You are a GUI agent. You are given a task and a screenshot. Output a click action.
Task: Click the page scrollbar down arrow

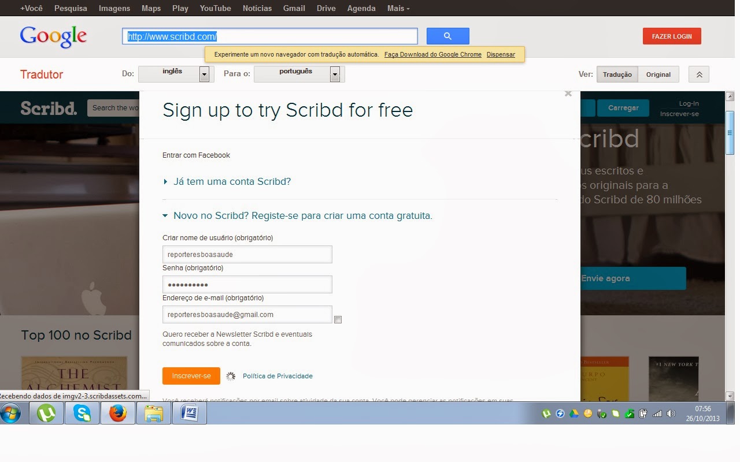pyautogui.click(x=730, y=396)
